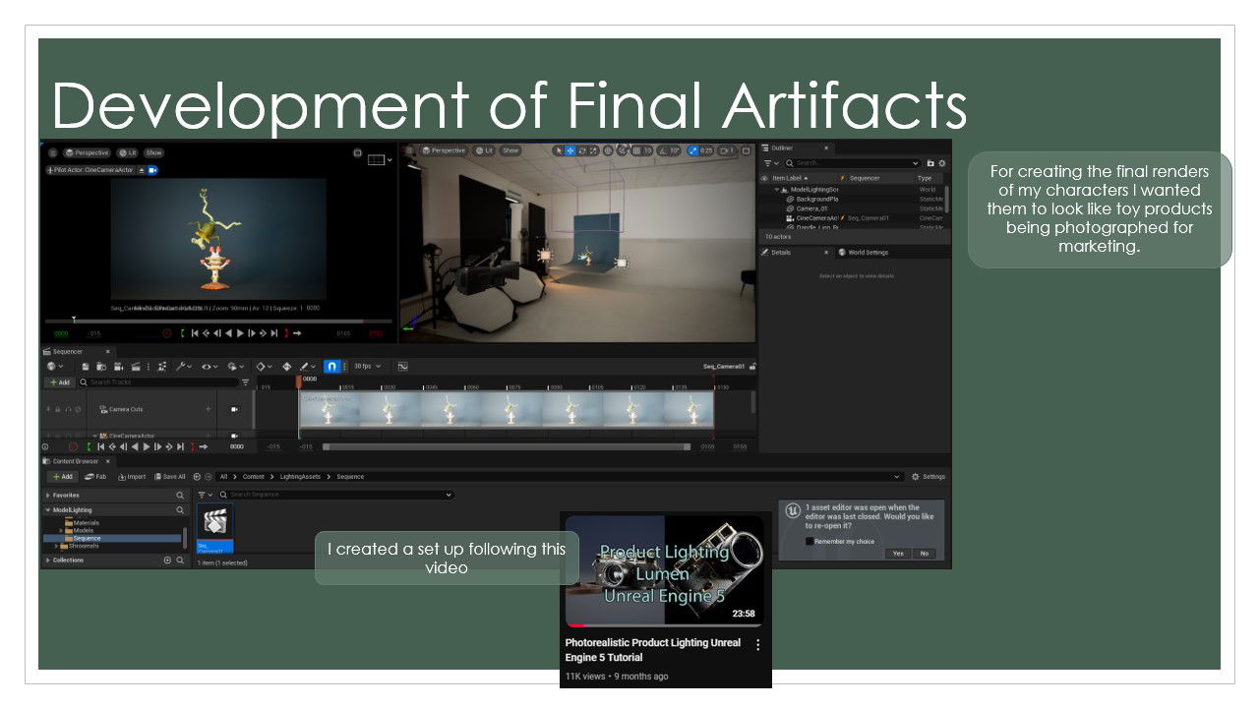Click Yes to re-open asset editor
The width and height of the screenshot is (1259, 708).
897,554
